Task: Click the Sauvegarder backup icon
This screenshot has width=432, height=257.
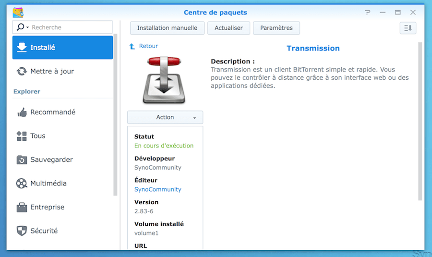Action: (x=22, y=159)
